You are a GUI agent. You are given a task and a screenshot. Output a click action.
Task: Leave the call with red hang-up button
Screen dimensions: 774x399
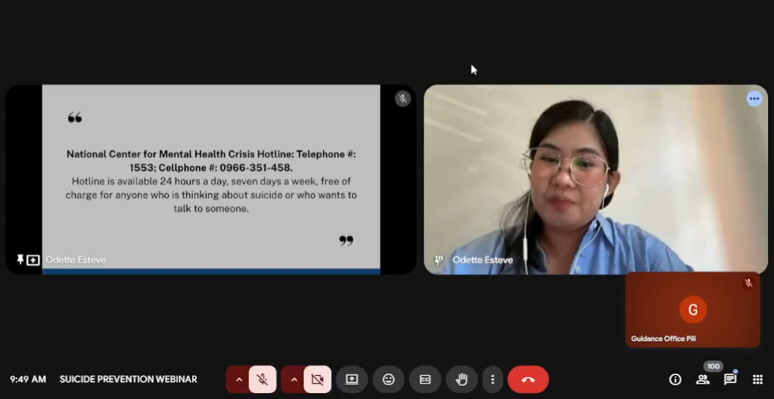point(528,379)
